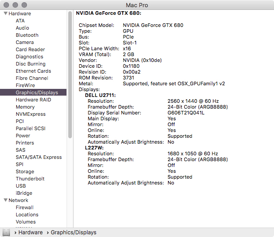Click Graphics/Displays in the path bar
The width and height of the screenshot is (274, 237).
(x=74, y=233)
